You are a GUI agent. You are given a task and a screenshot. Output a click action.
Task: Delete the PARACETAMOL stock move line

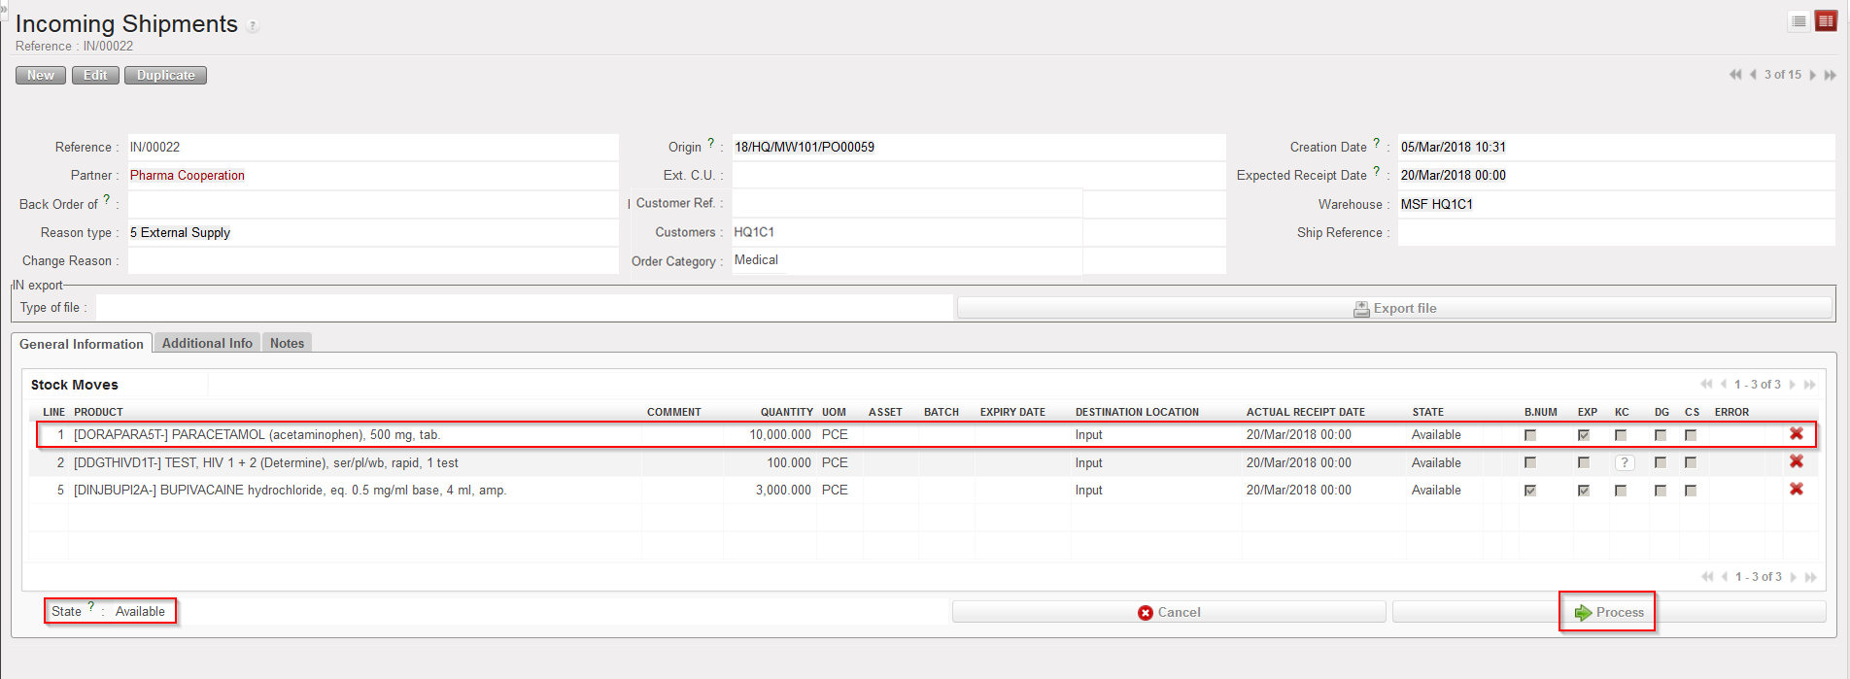pyautogui.click(x=1797, y=434)
